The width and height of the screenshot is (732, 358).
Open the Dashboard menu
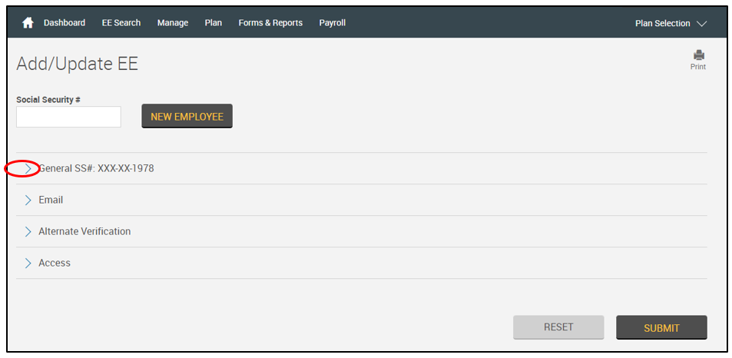click(65, 23)
